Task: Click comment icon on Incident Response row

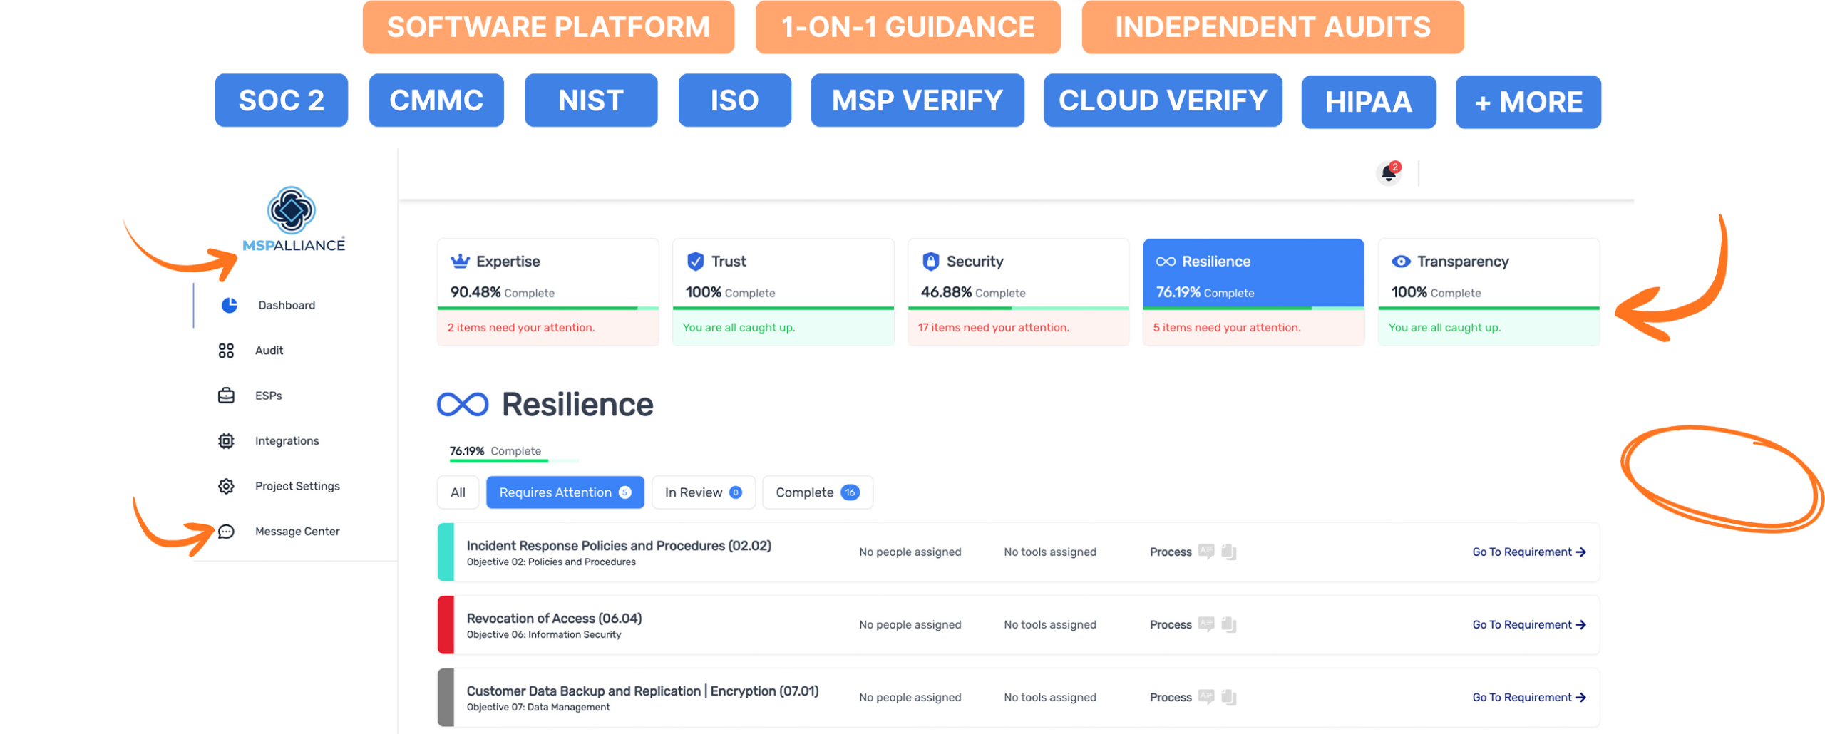Action: tap(1205, 552)
